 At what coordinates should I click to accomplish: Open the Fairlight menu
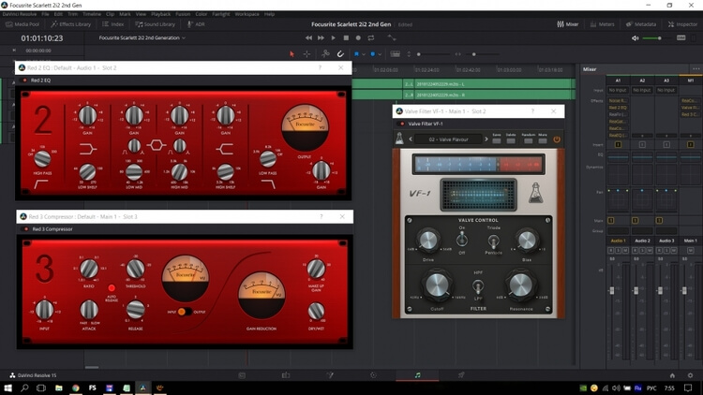pos(221,14)
